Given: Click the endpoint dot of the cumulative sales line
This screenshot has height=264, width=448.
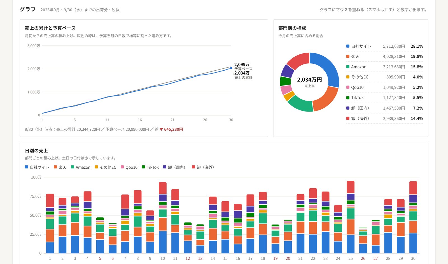Looking at the screenshot, I should pyautogui.click(x=231, y=68).
